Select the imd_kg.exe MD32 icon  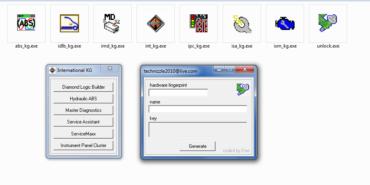[112, 23]
